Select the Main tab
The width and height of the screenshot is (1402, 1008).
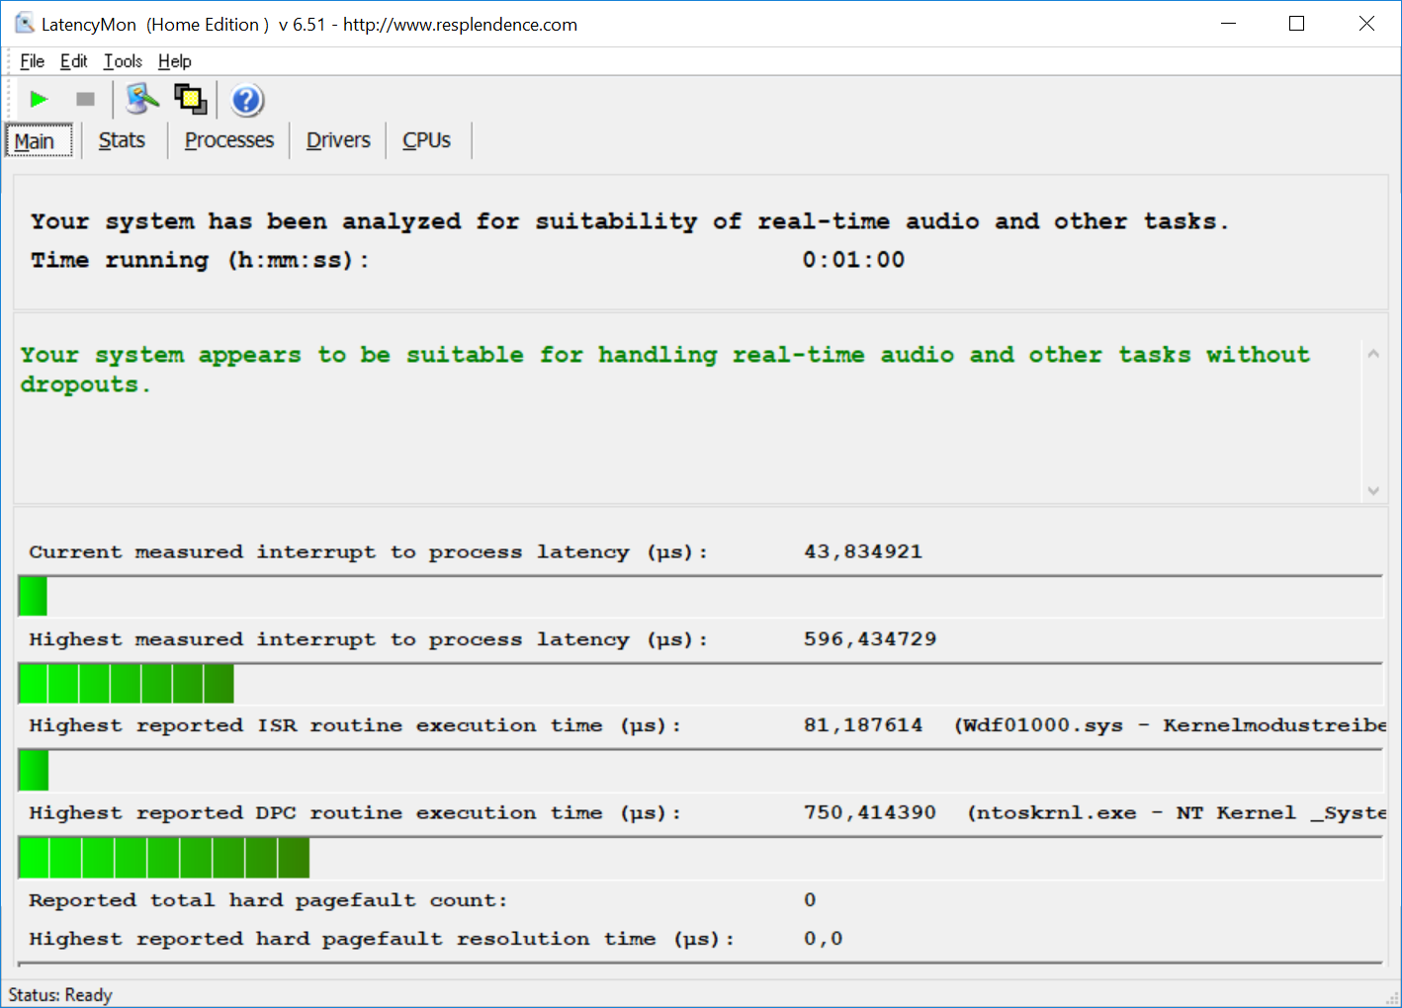(x=36, y=141)
